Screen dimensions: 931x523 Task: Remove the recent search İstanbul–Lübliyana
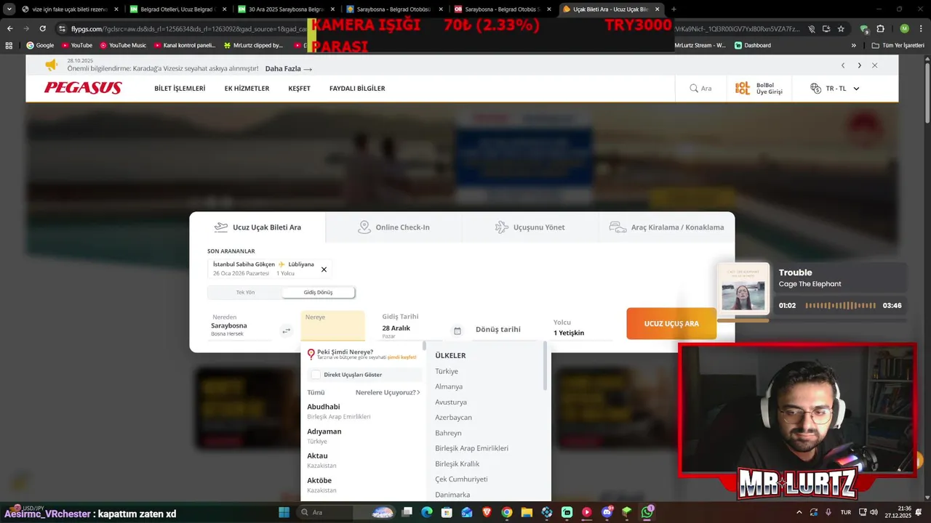324,269
